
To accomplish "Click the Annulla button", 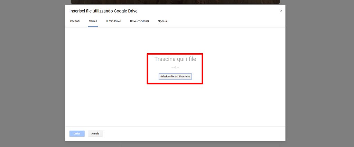I will 95,134.
